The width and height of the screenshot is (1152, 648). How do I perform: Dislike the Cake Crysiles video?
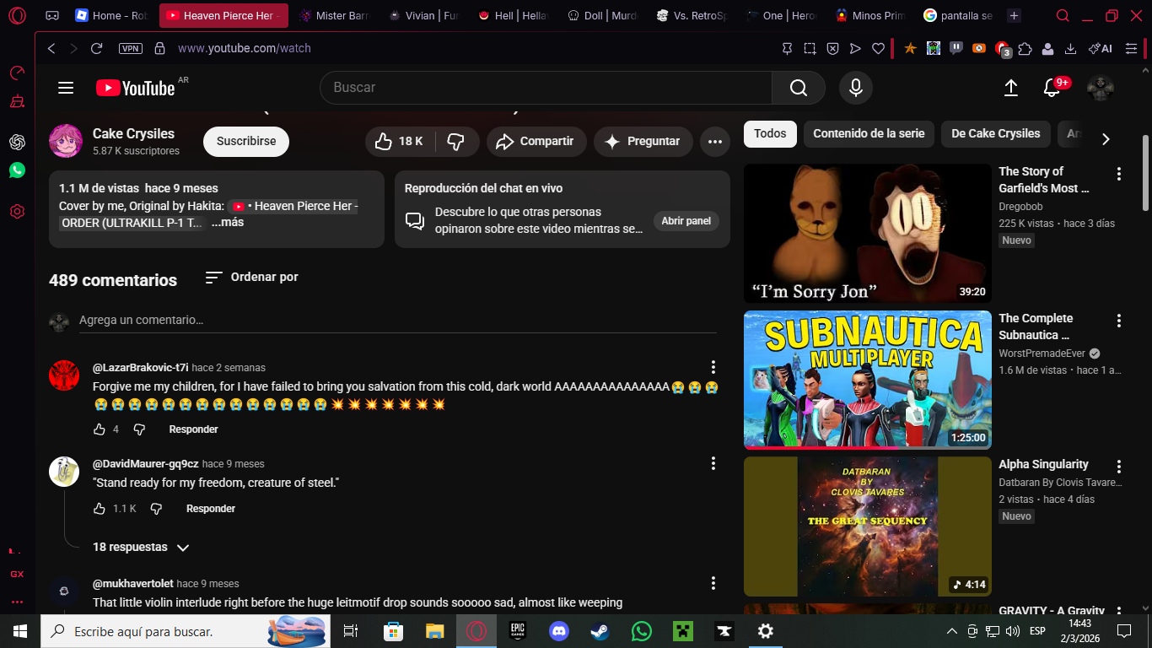(x=457, y=142)
